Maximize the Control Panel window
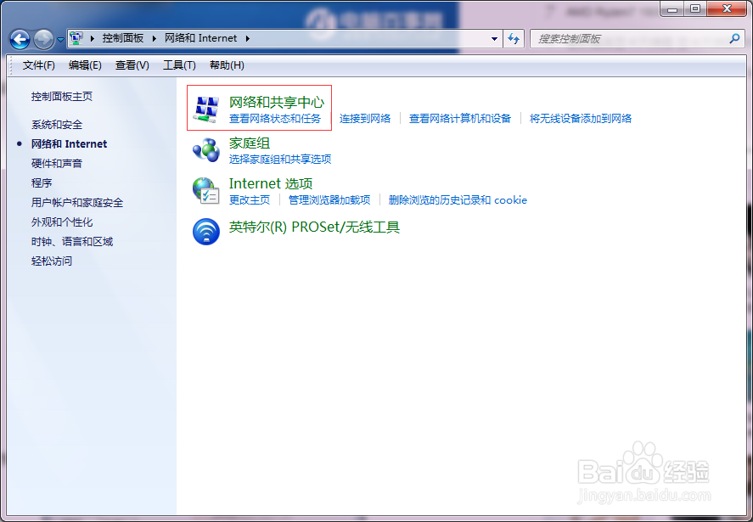This screenshot has height=522, width=753. pos(695,8)
